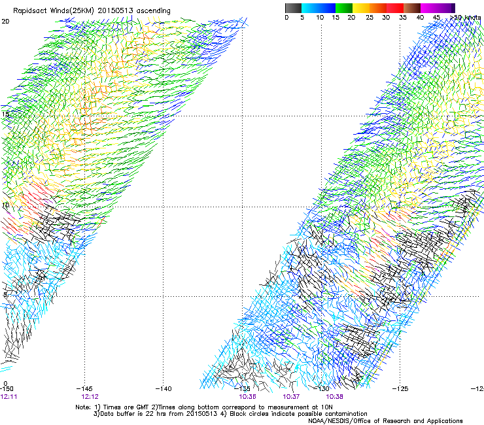The height and width of the screenshot is (425, 484).
Task: Click the cyan-blue 5-15 knots color swatch
Action: (x=319, y=8)
